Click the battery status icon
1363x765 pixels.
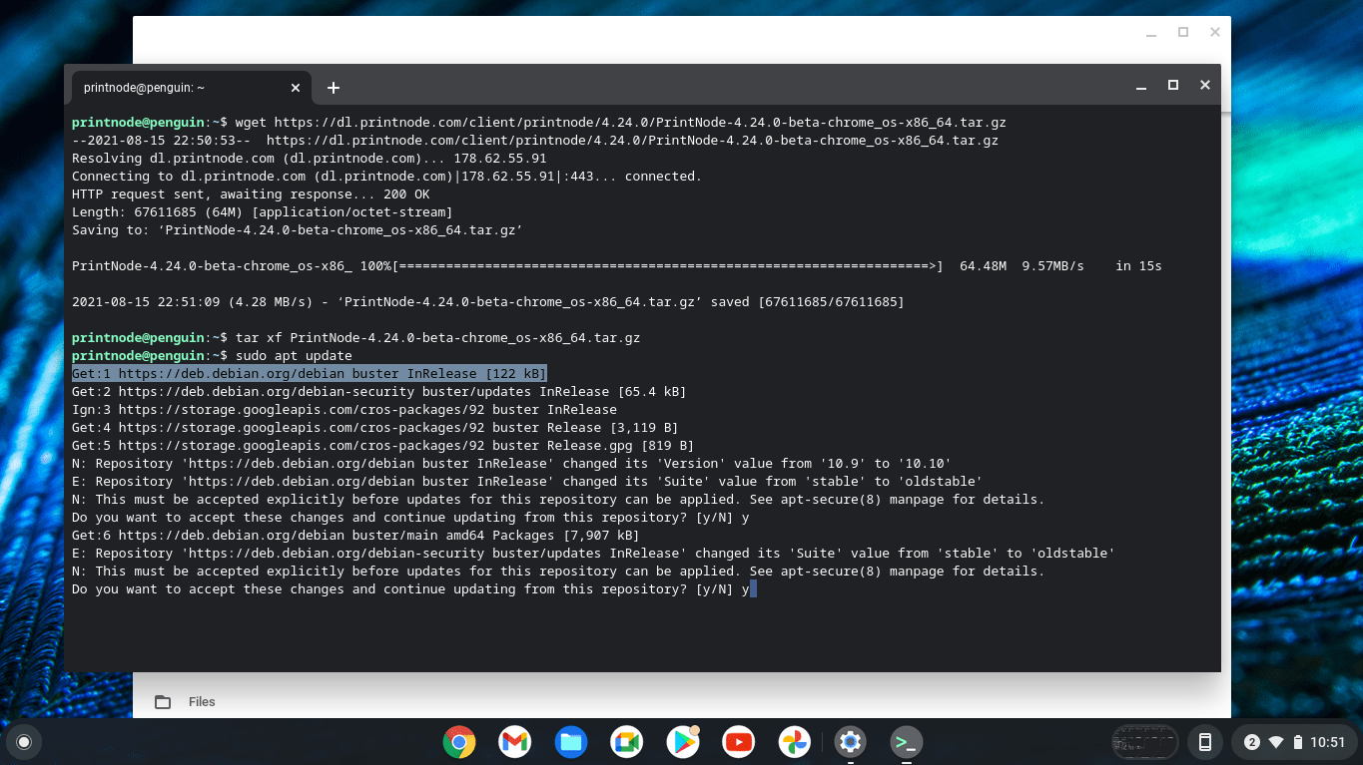coord(1297,742)
